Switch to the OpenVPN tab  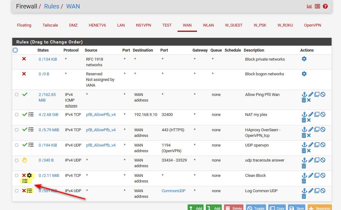312,25
